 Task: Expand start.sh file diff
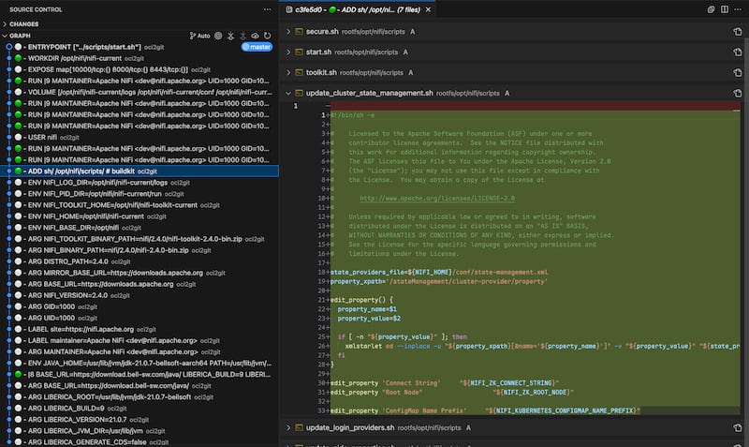click(x=288, y=52)
